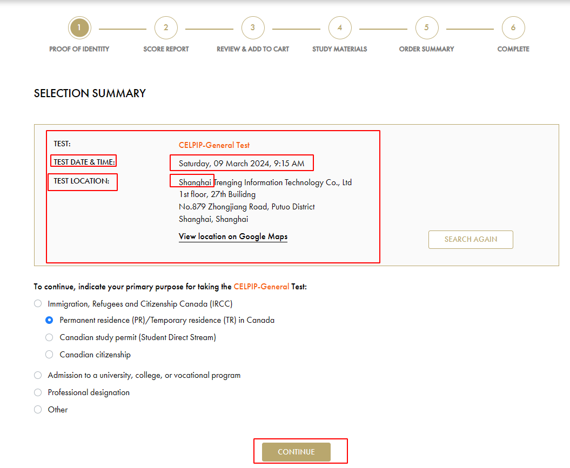This screenshot has width=570, height=468.
Task: Click the CONTINUE button
Action: point(296,452)
